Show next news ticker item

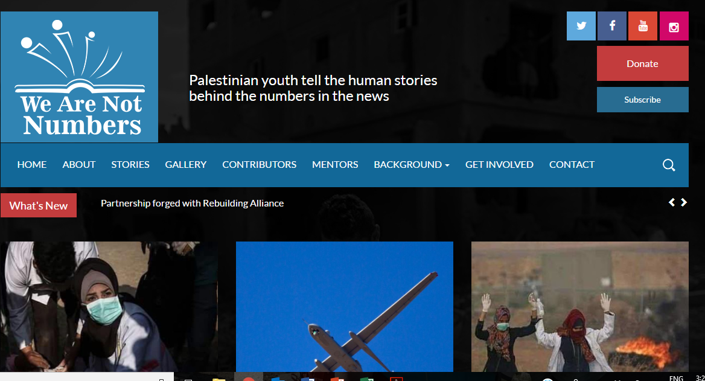pos(684,202)
